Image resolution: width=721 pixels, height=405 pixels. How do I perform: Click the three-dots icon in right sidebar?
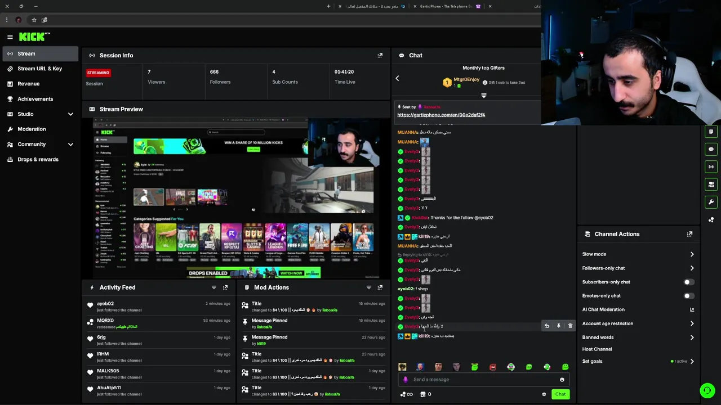click(x=711, y=220)
